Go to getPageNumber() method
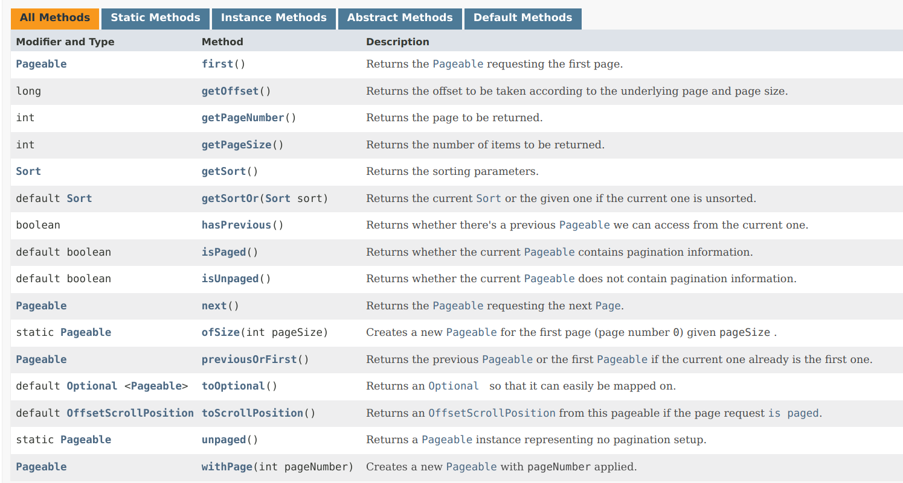This screenshot has width=903, height=483. [x=243, y=118]
